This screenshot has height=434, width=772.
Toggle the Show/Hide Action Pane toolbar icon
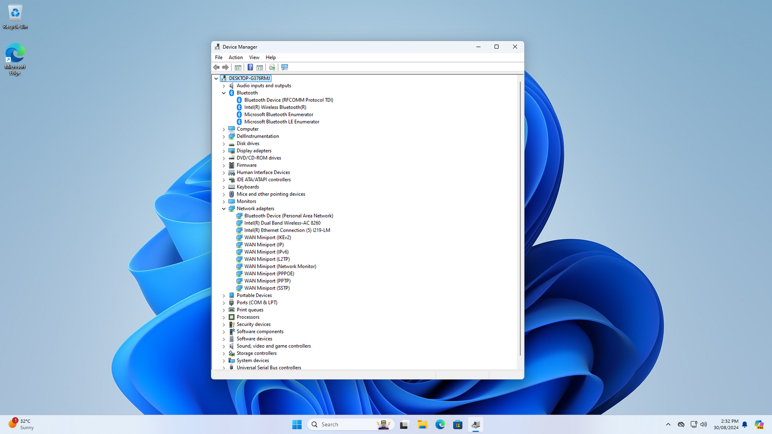(260, 68)
